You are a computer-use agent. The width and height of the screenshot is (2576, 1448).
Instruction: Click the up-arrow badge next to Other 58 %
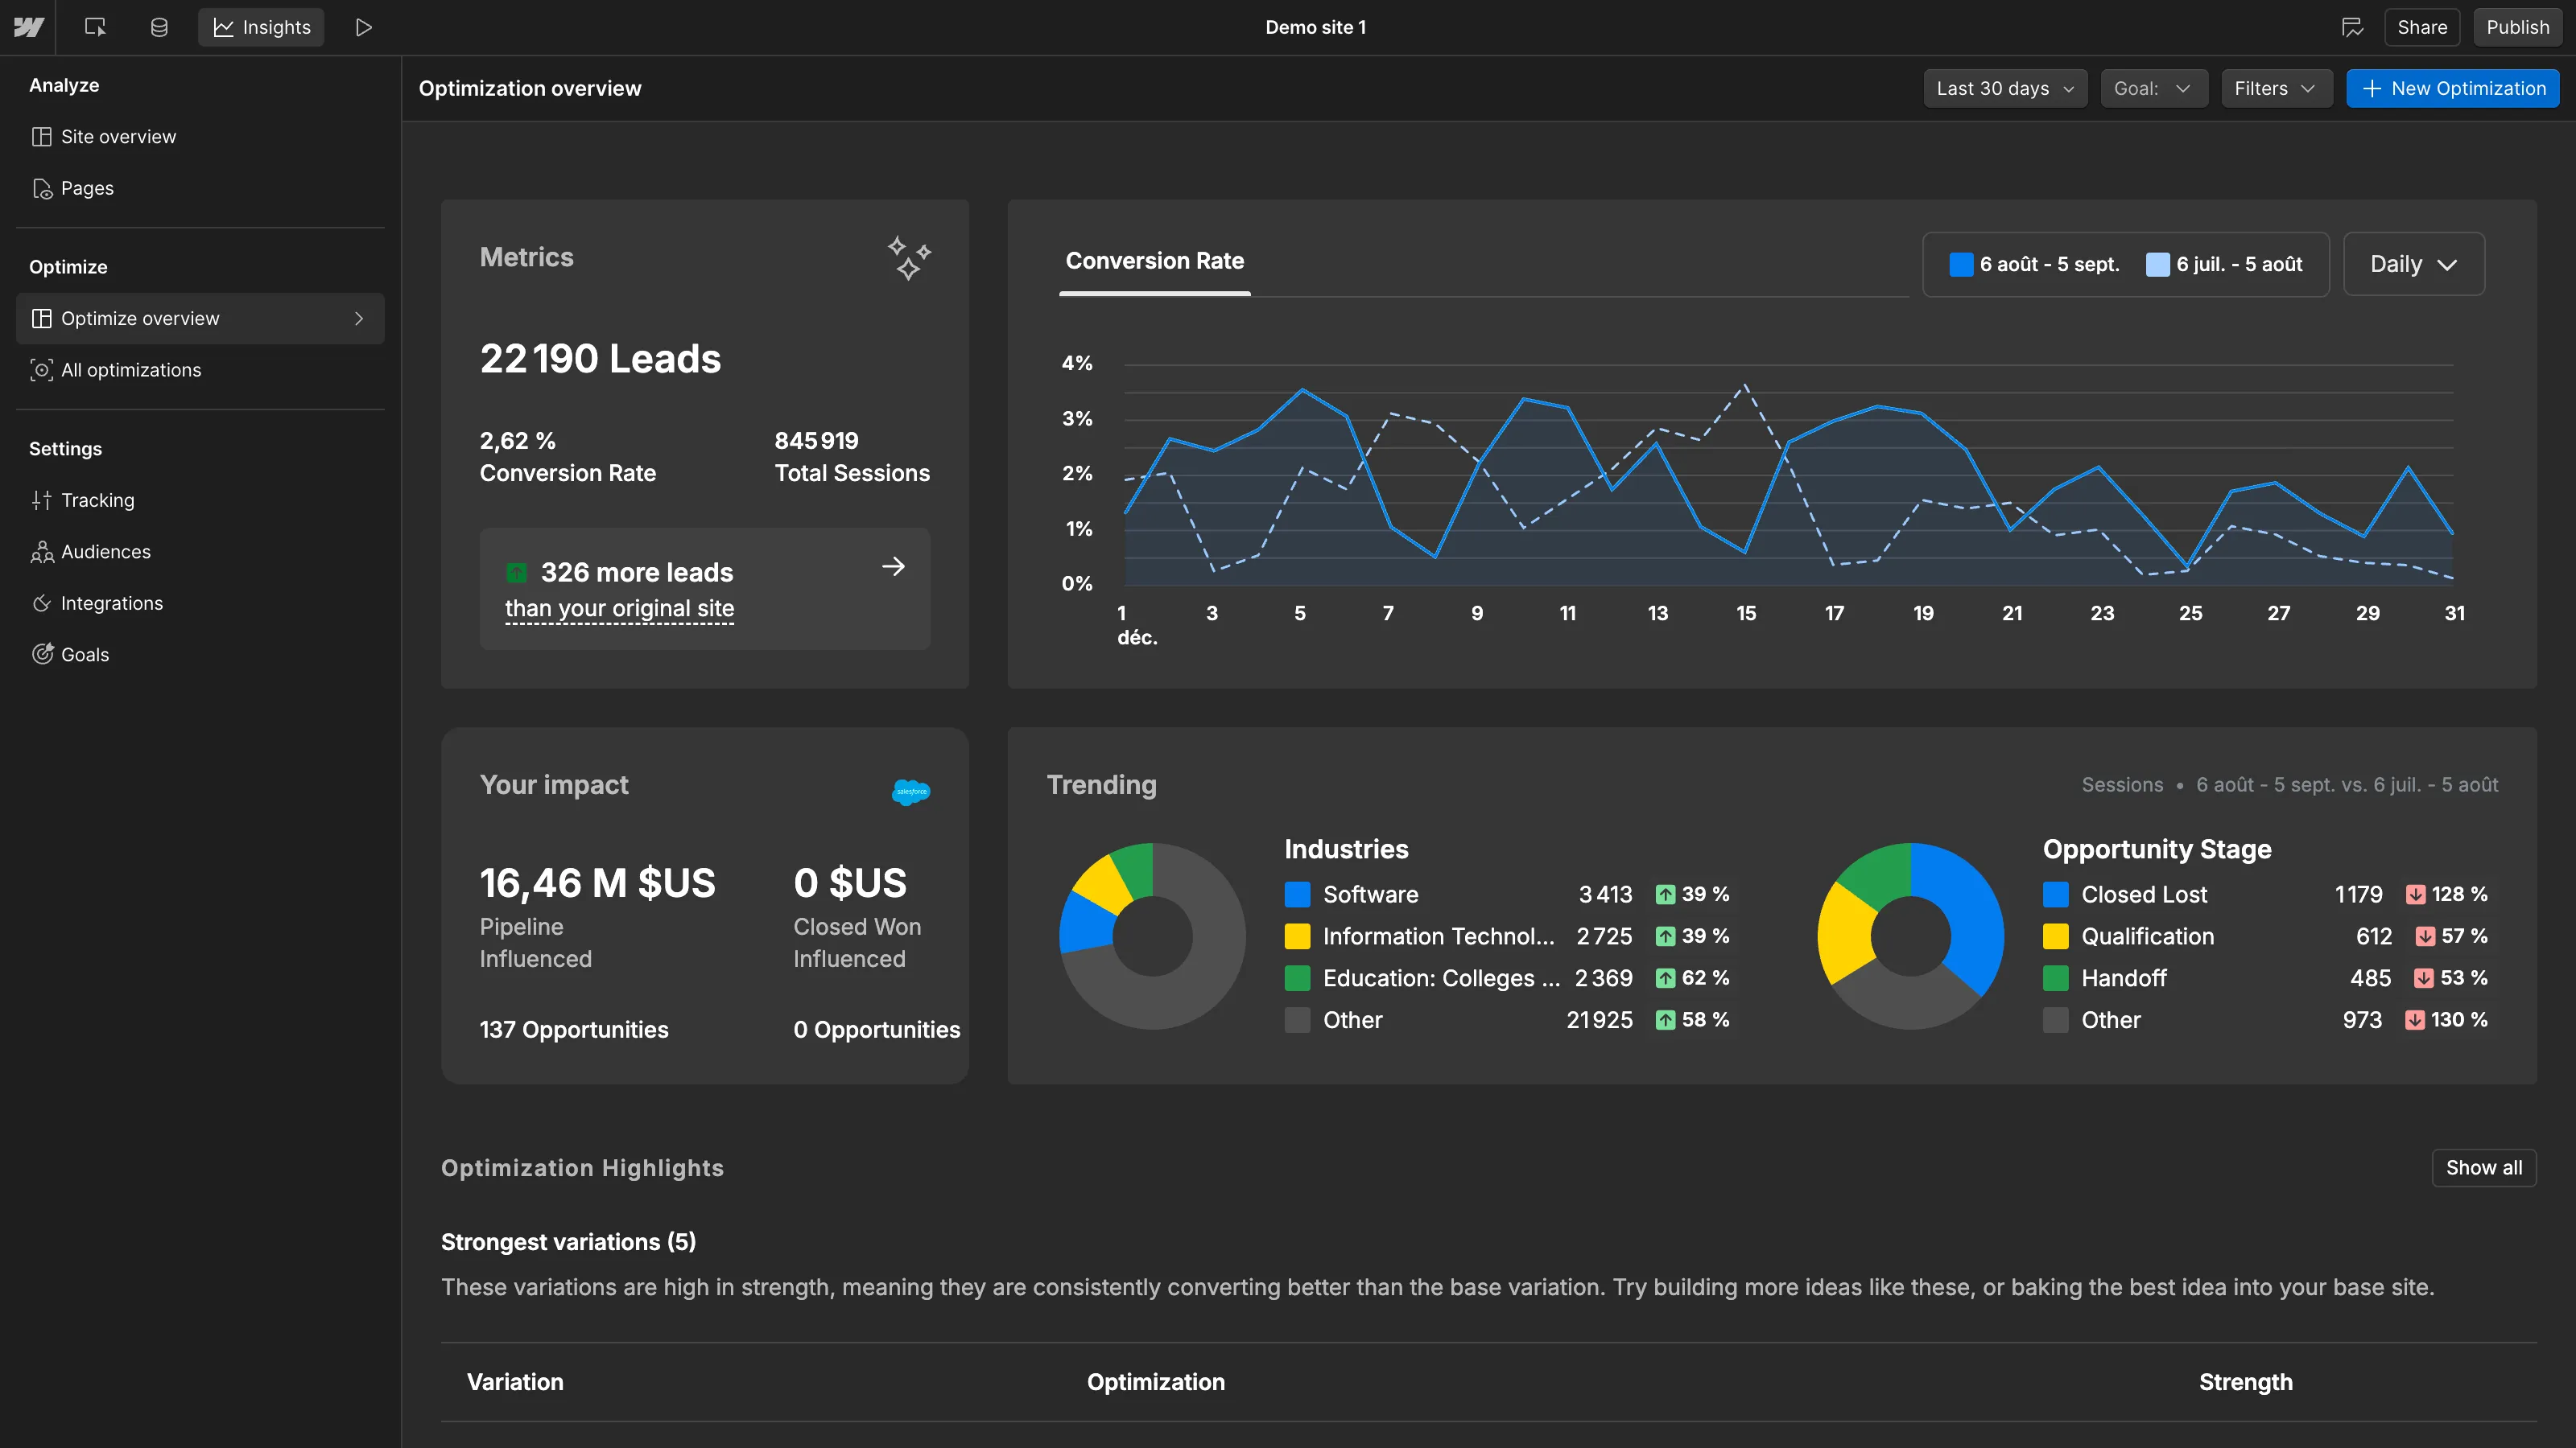(x=1665, y=1020)
